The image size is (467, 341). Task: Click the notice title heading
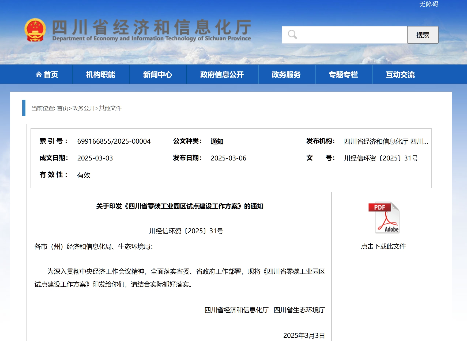pos(180,206)
